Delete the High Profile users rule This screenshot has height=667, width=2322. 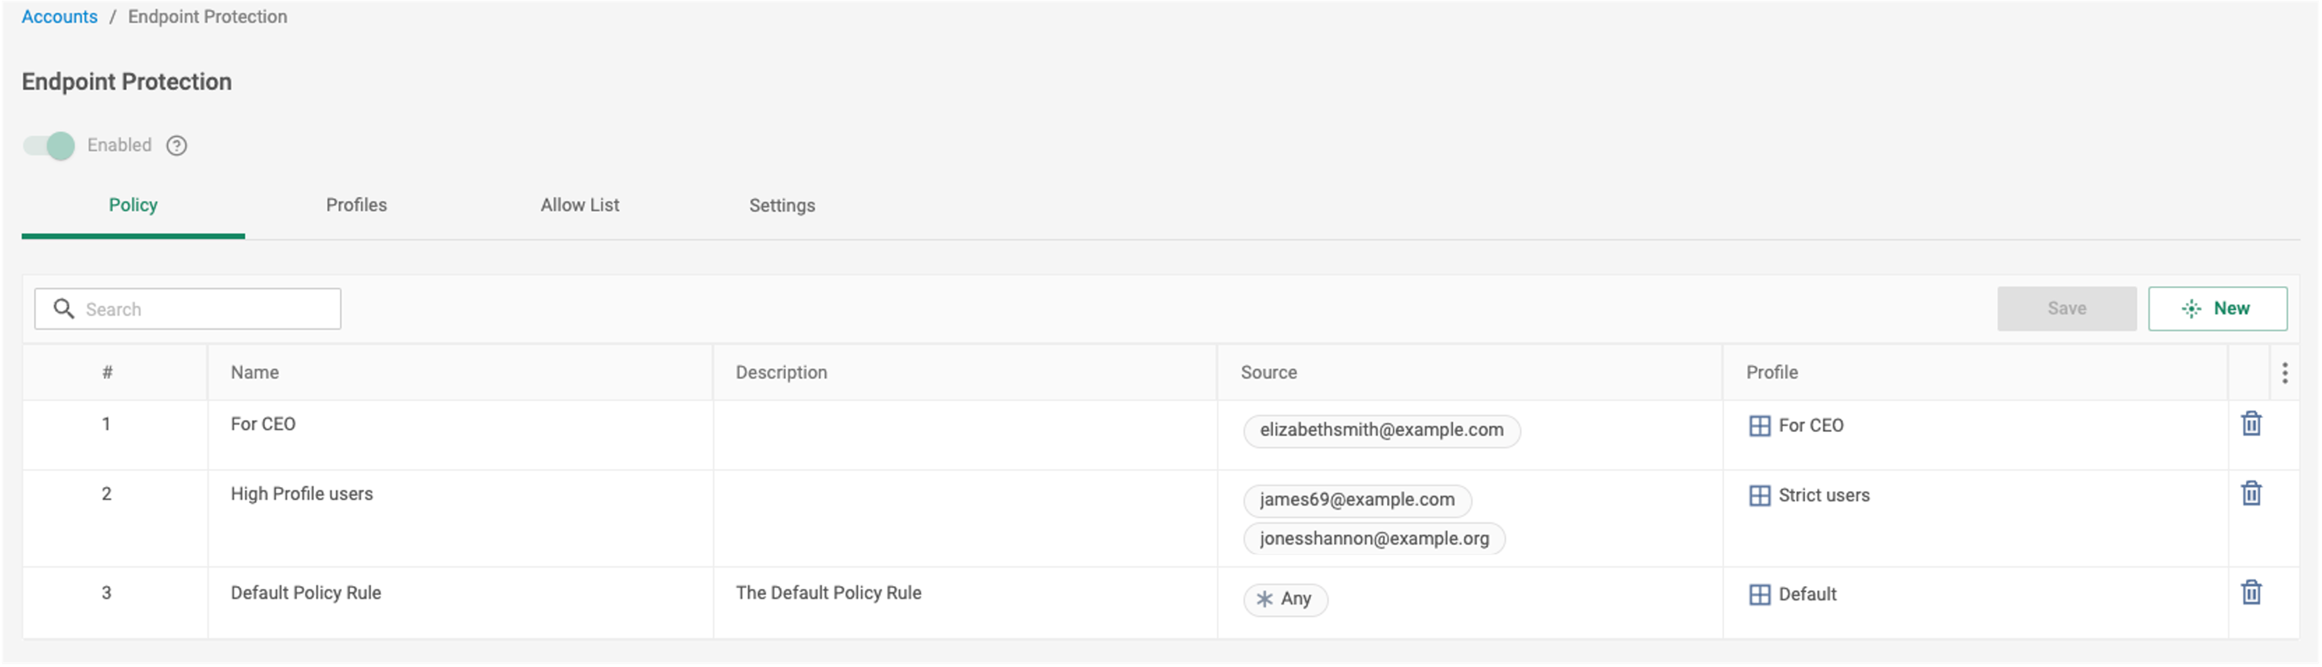pos(2251,493)
